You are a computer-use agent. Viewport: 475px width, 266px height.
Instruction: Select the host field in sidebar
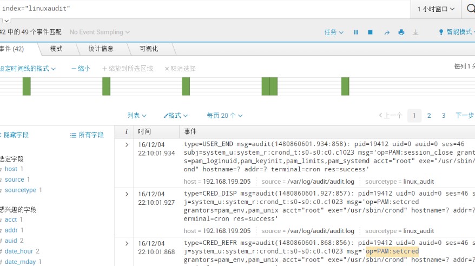11,169
